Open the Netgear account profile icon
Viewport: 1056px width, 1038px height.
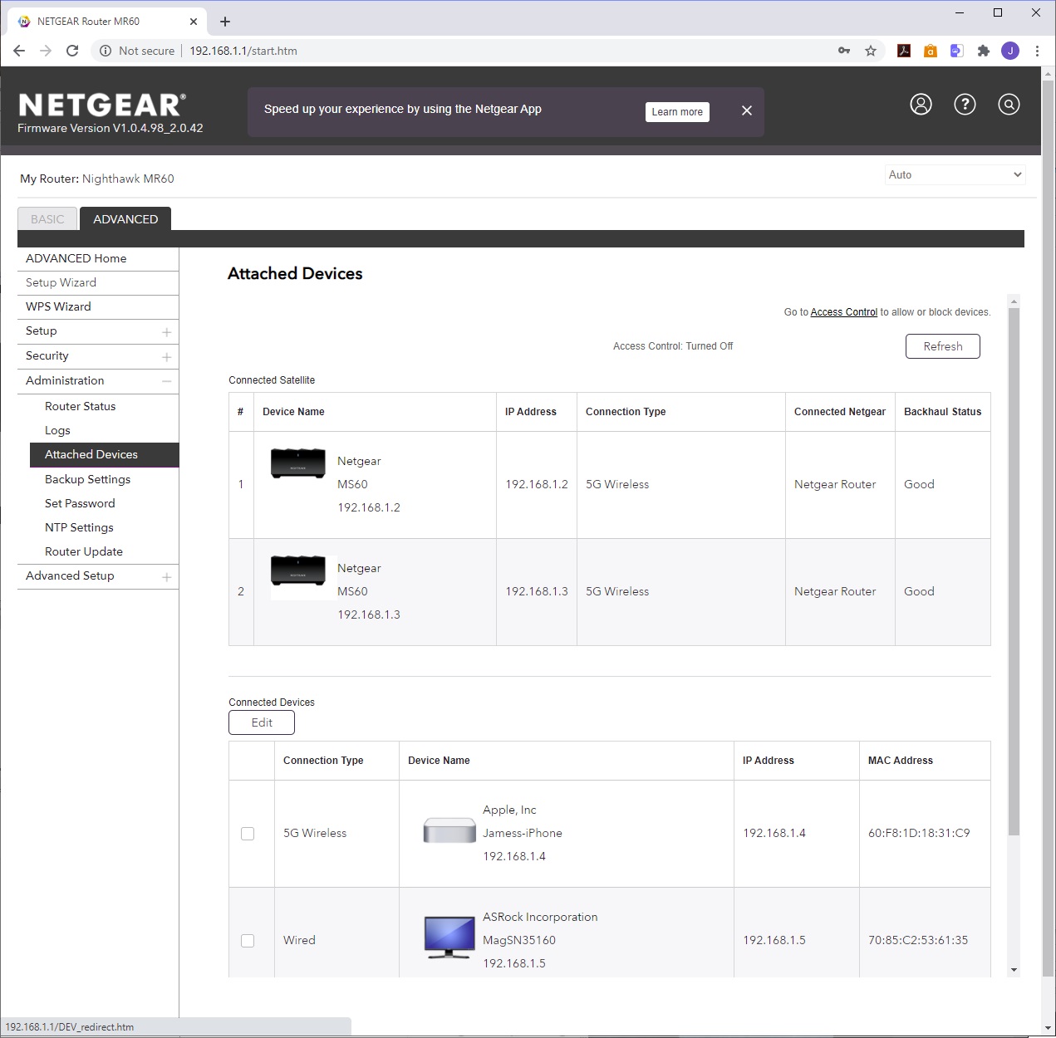point(921,105)
